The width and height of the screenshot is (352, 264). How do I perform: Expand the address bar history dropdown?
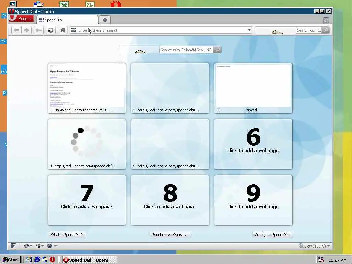pyautogui.click(x=249, y=30)
